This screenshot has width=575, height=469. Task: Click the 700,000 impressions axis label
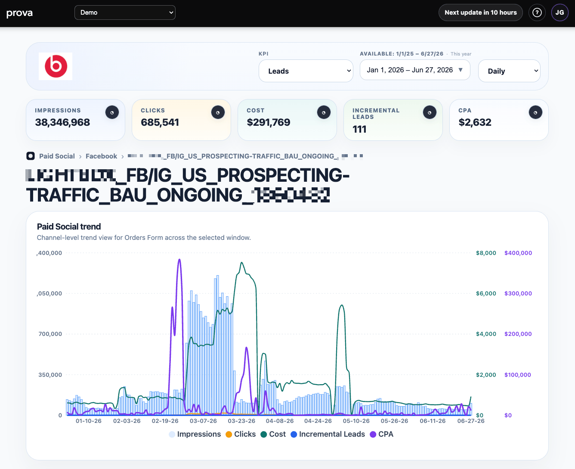coord(50,334)
